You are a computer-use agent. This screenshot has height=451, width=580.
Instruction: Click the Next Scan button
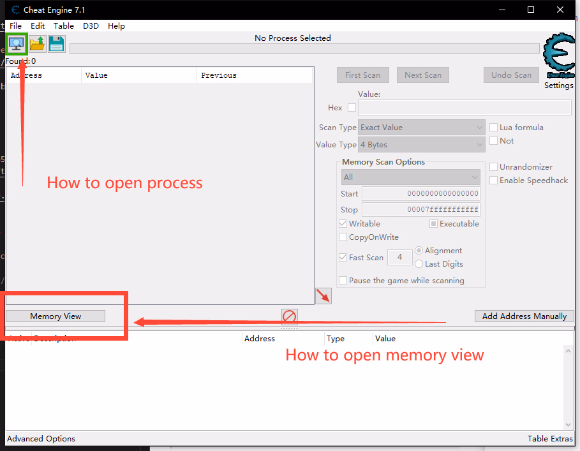click(x=423, y=75)
